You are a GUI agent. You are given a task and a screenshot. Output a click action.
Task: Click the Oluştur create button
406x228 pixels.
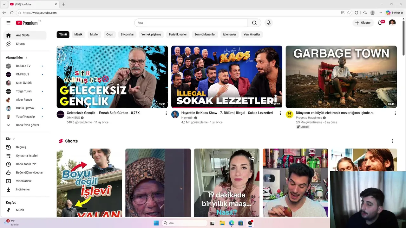coord(363,23)
